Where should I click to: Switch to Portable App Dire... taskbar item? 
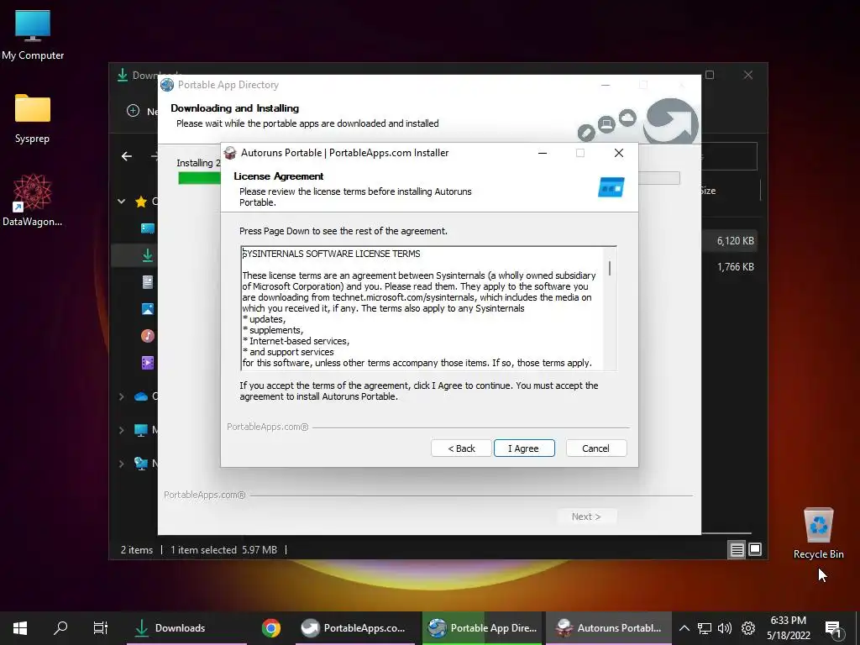tap(483, 628)
